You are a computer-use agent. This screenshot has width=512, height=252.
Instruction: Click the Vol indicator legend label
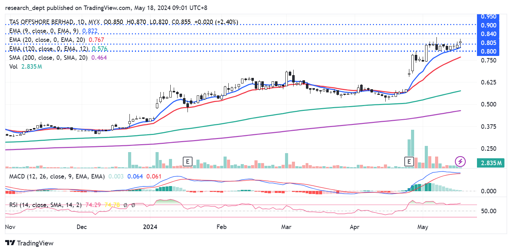[13, 67]
